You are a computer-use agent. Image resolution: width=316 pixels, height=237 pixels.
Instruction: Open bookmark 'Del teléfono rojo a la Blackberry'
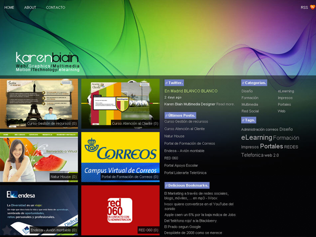tap(190, 221)
